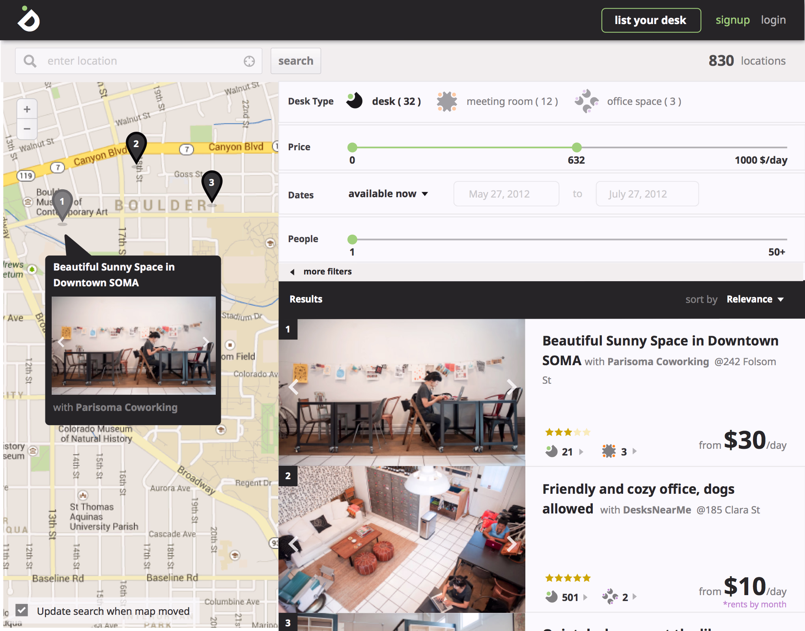Open DesksNearMe host link in result 2
805x631 pixels.
click(x=657, y=510)
